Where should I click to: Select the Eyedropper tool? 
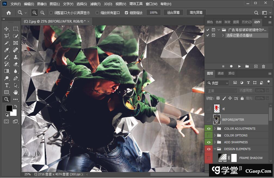[x=7, y=50]
